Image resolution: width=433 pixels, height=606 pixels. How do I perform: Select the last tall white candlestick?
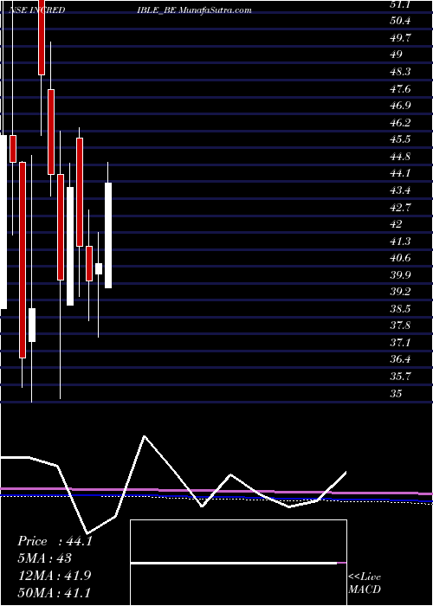(x=108, y=235)
